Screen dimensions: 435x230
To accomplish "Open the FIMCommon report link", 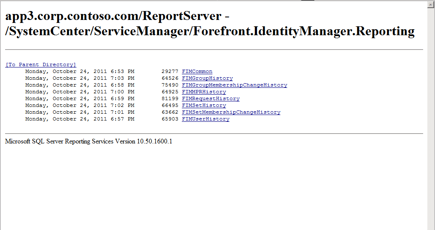I will point(197,71).
